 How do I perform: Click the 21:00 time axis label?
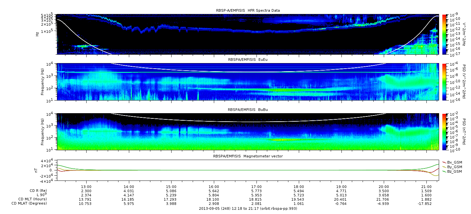tap(426, 187)
